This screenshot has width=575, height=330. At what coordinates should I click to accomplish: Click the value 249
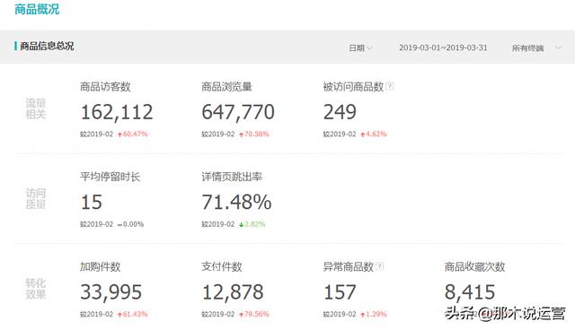pos(340,112)
